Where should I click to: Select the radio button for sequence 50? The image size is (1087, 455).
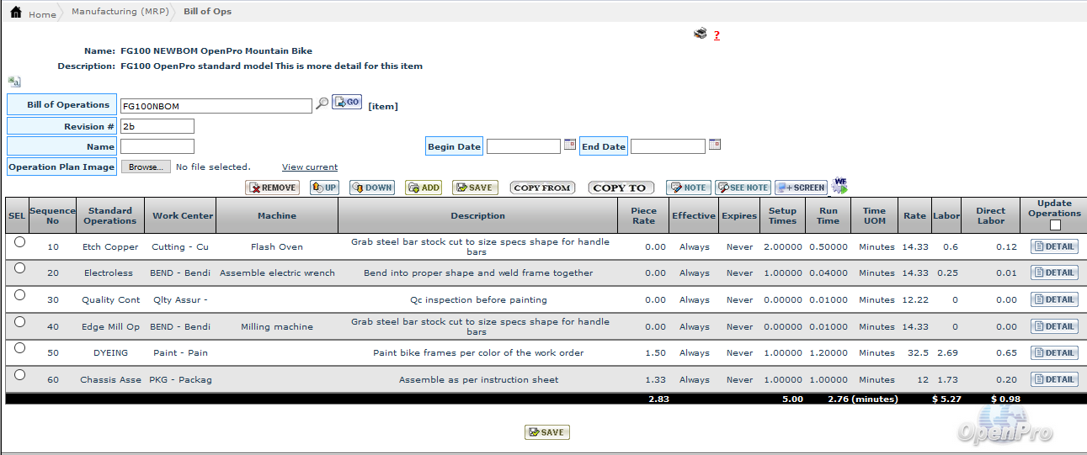[x=19, y=348]
